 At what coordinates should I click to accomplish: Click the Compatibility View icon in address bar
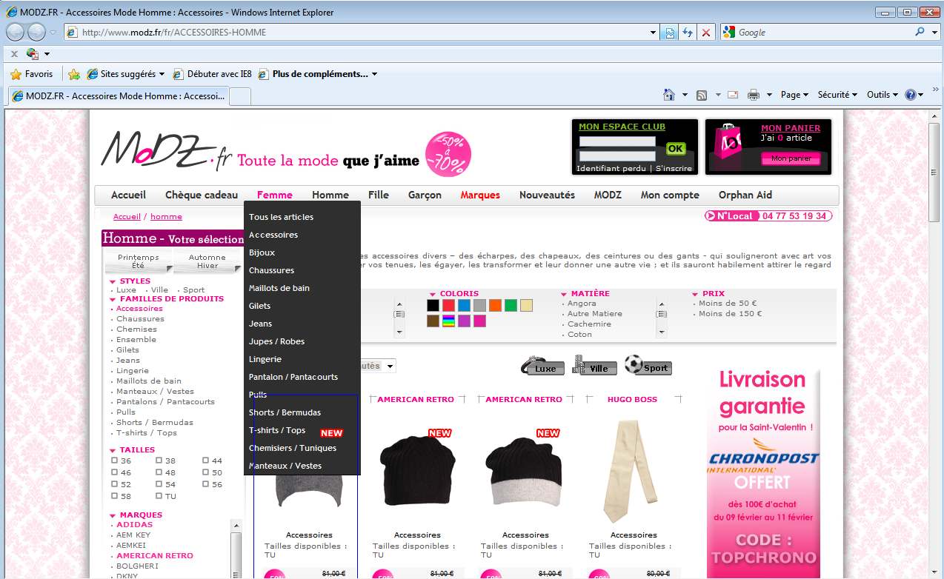click(670, 33)
